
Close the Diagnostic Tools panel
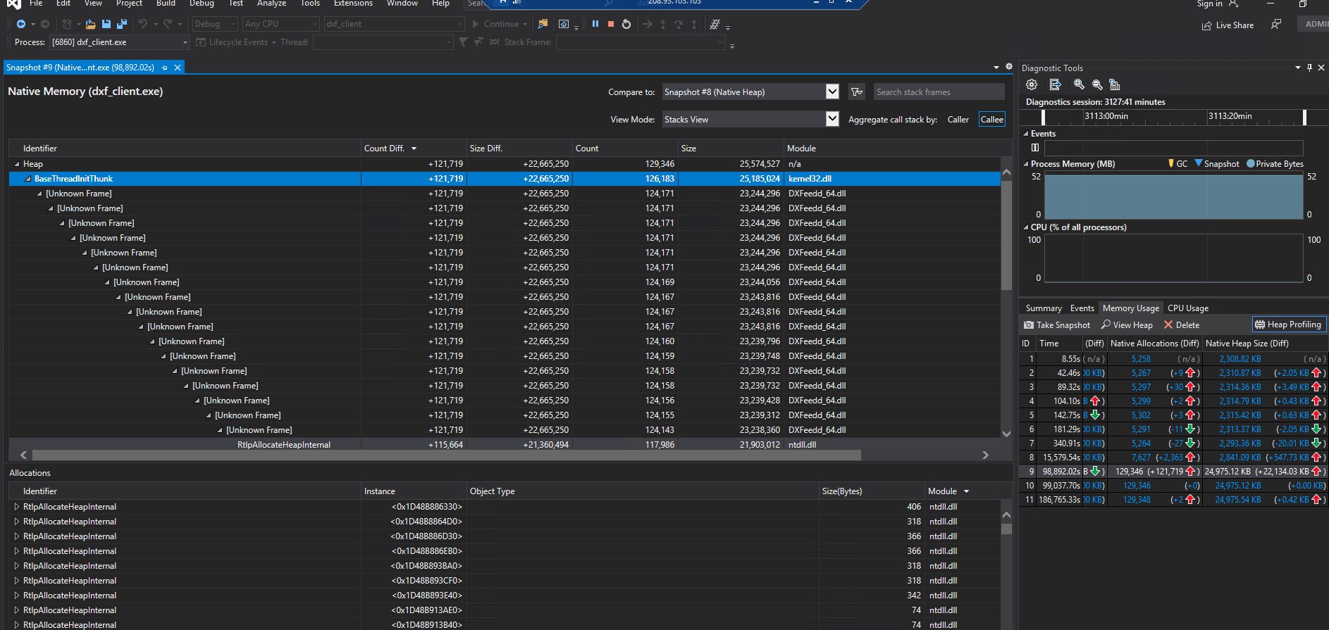pyautogui.click(x=1321, y=68)
